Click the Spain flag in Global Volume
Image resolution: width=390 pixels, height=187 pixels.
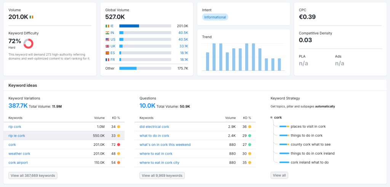click(107, 53)
